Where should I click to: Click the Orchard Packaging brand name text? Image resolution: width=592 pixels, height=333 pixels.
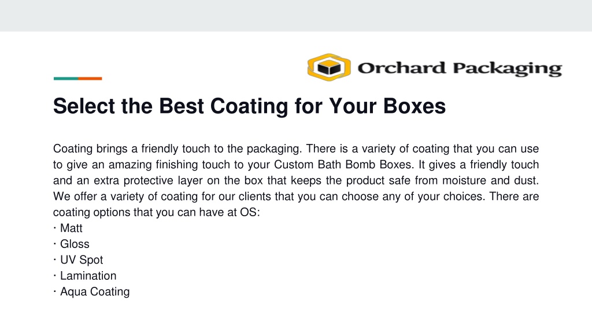tap(460, 68)
